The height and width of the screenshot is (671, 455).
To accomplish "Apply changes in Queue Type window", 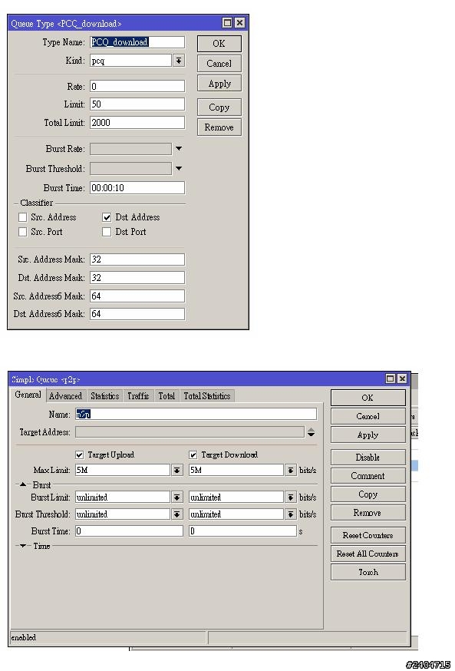I will click(x=219, y=84).
